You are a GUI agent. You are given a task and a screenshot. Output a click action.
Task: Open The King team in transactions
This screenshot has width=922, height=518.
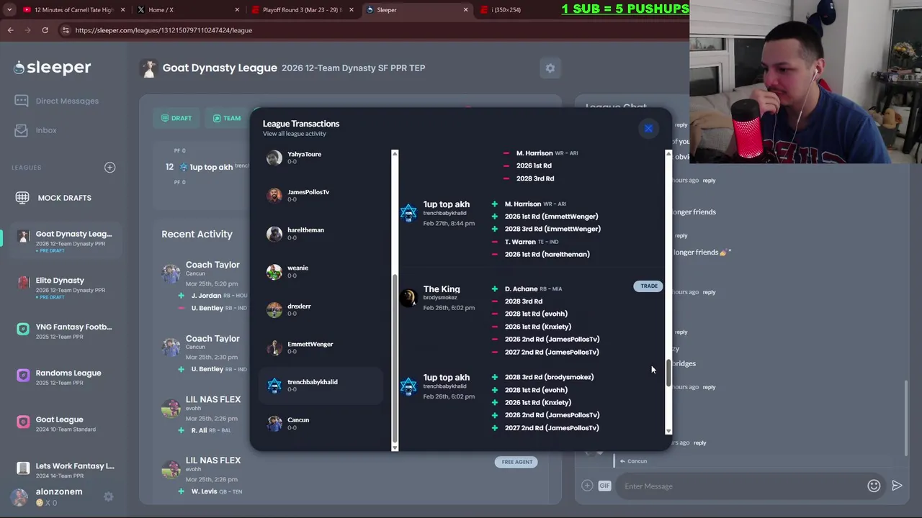coord(442,289)
